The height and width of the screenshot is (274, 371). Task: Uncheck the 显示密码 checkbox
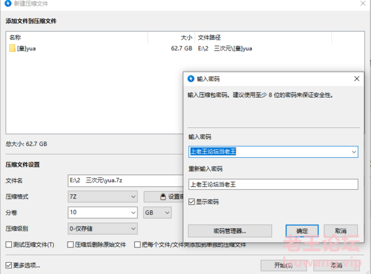pos(191,202)
